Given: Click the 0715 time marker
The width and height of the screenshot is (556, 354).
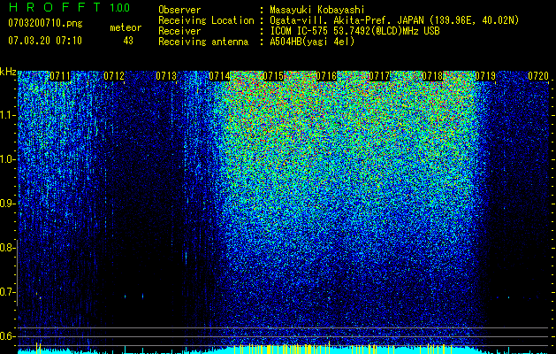Looking at the screenshot, I should click(273, 76).
